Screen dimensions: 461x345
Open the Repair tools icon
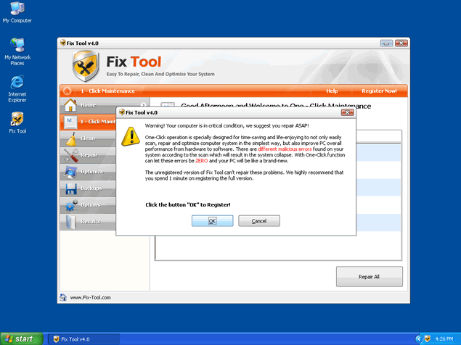click(70, 155)
